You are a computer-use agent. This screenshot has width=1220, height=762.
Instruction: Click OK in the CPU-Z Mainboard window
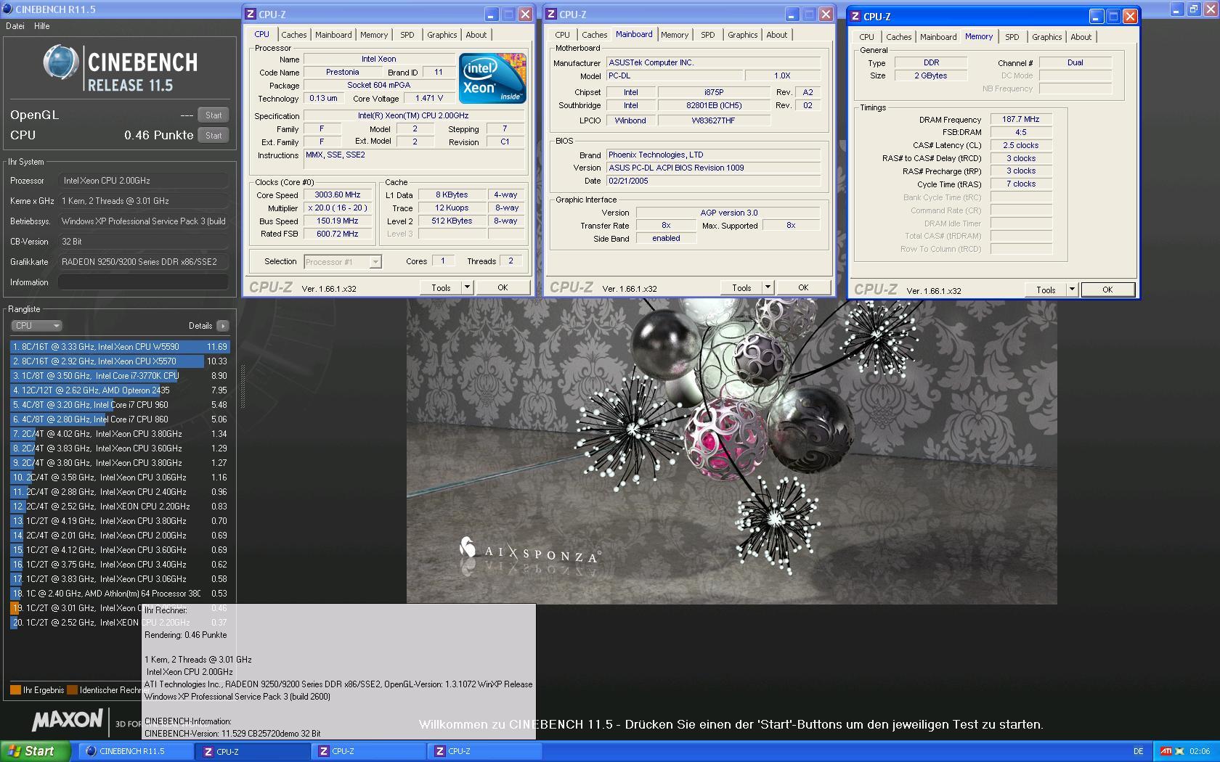(x=803, y=287)
